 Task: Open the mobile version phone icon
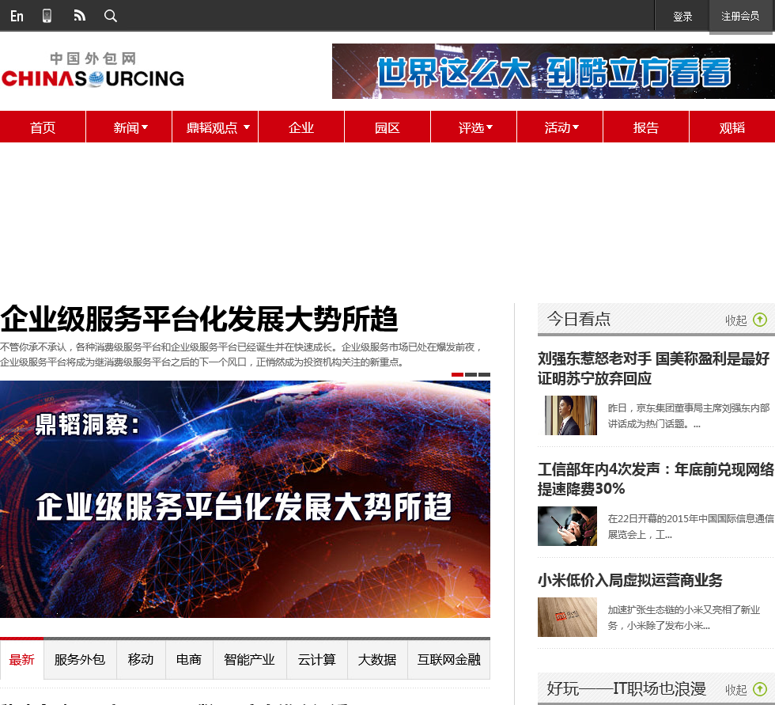47,16
